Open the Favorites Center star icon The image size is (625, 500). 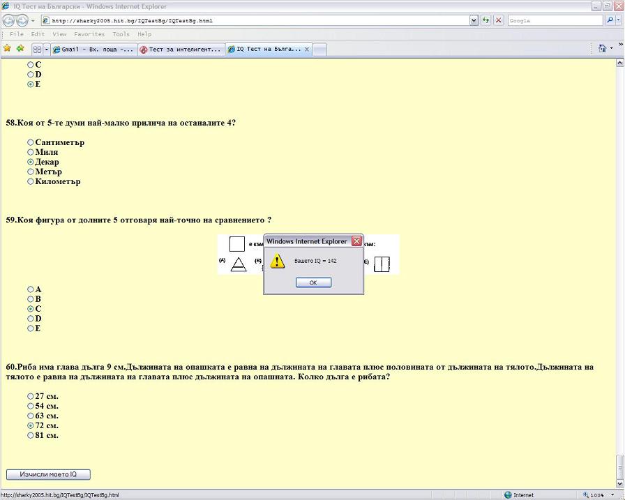[x=7, y=48]
